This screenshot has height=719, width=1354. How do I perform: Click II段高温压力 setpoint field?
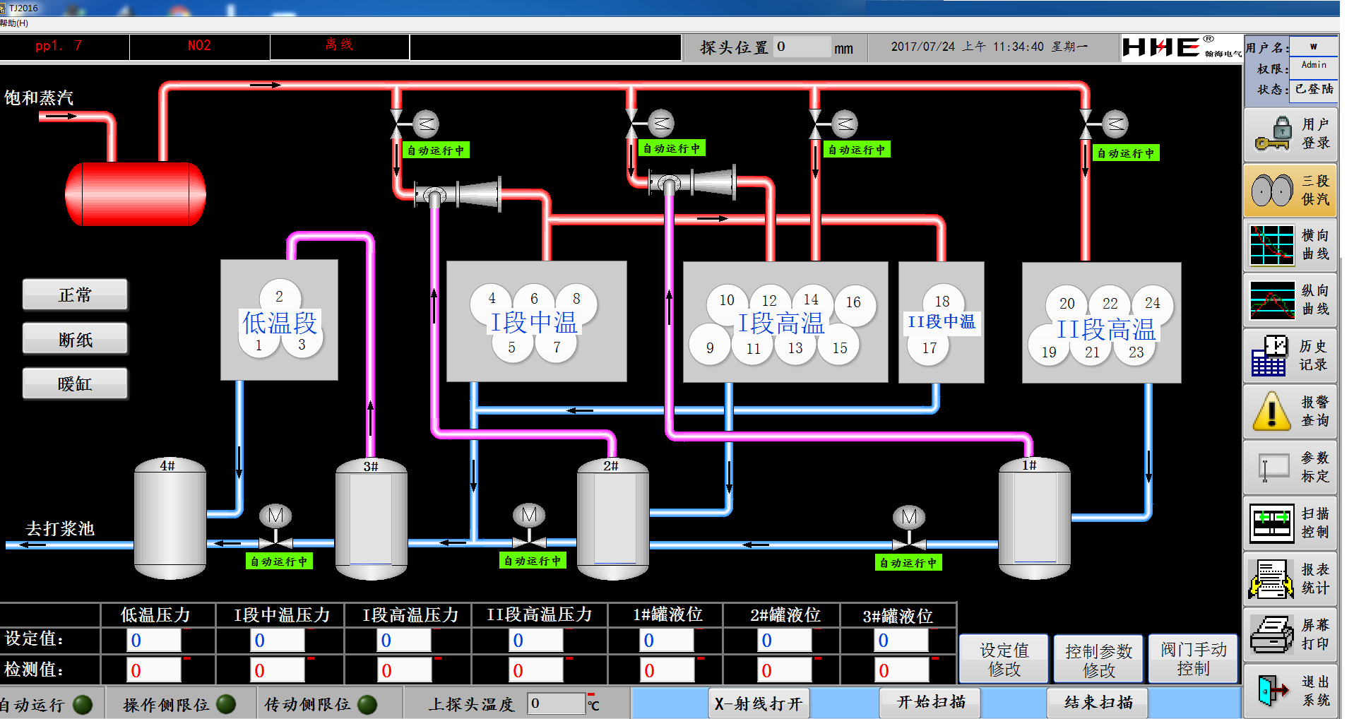tap(537, 641)
